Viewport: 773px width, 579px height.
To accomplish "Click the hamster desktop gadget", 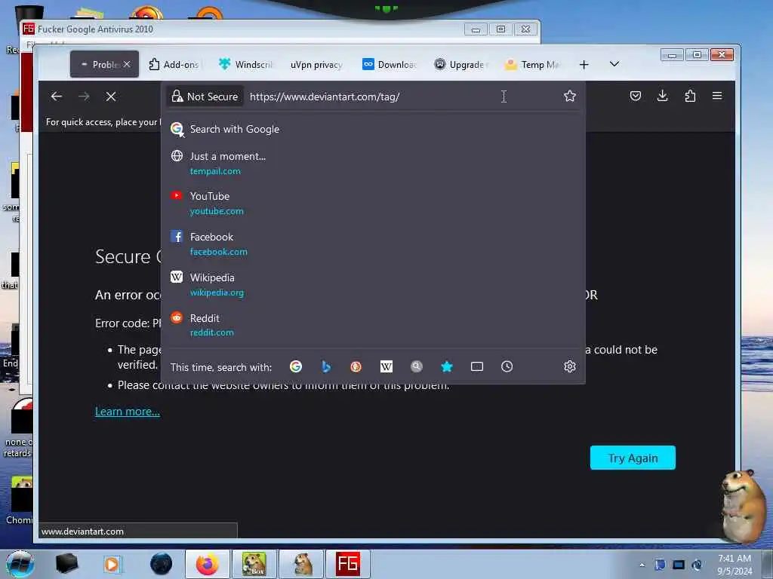I will pyautogui.click(x=743, y=507).
